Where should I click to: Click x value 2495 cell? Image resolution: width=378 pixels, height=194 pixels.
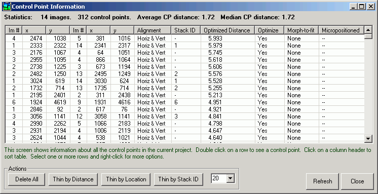point(100,74)
